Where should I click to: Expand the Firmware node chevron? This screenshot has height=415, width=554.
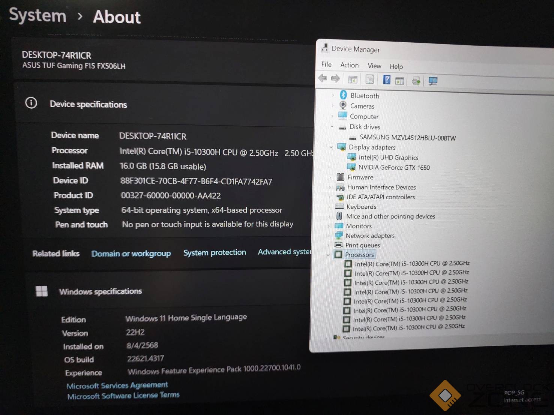(330, 177)
